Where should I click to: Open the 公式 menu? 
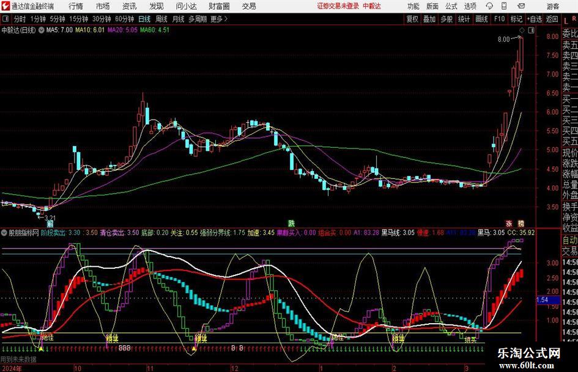451,6
